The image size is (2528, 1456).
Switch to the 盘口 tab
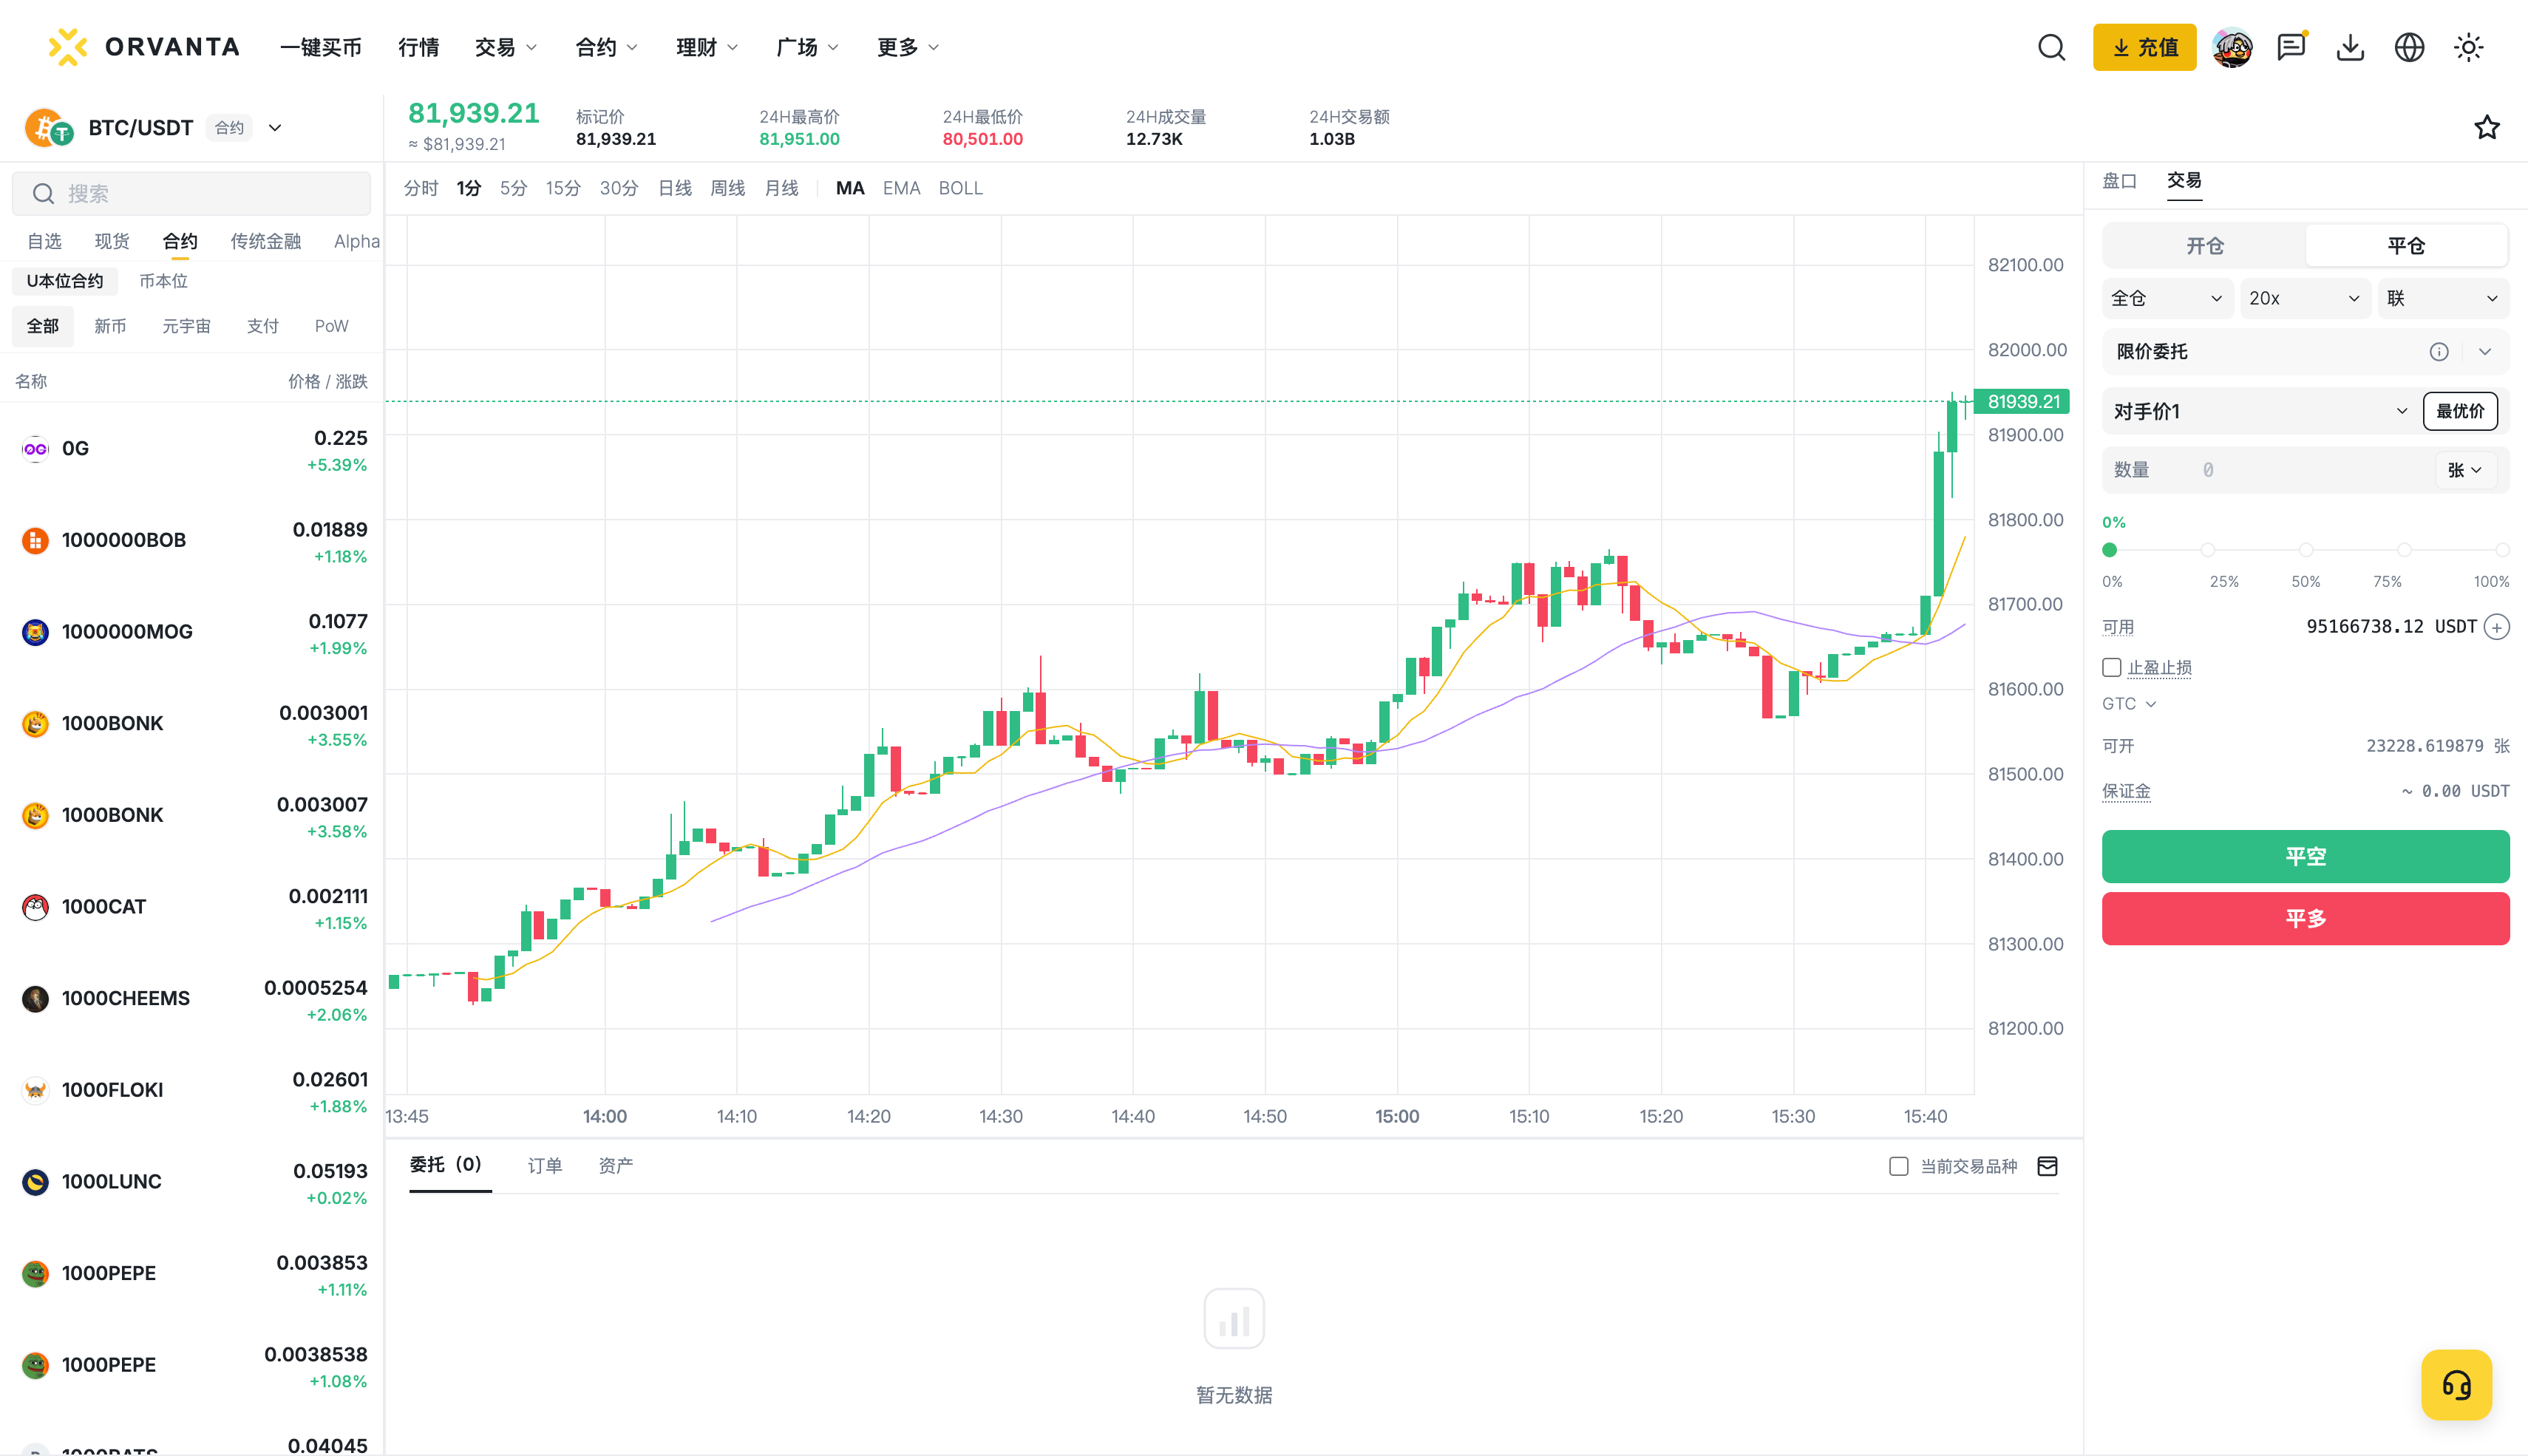[2119, 181]
